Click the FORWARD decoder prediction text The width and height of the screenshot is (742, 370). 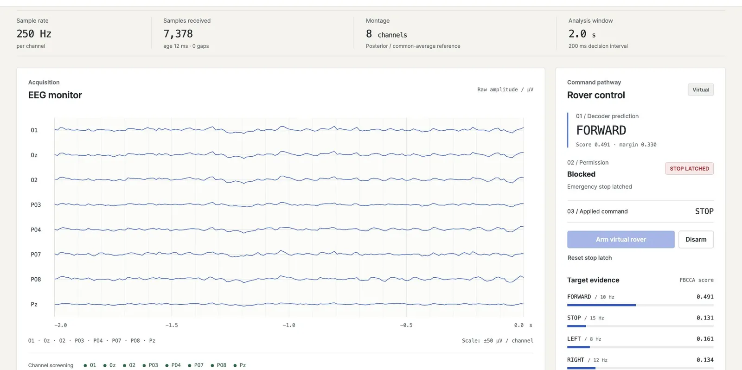(601, 130)
